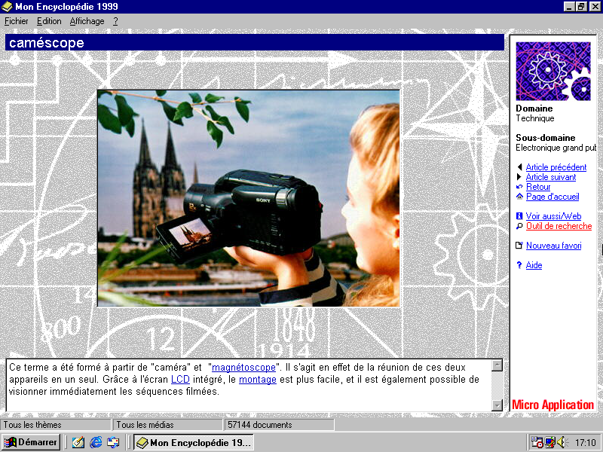The image size is (603, 452).
Task: Click the display monitor tray icon
Action: (x=550, y=442)
